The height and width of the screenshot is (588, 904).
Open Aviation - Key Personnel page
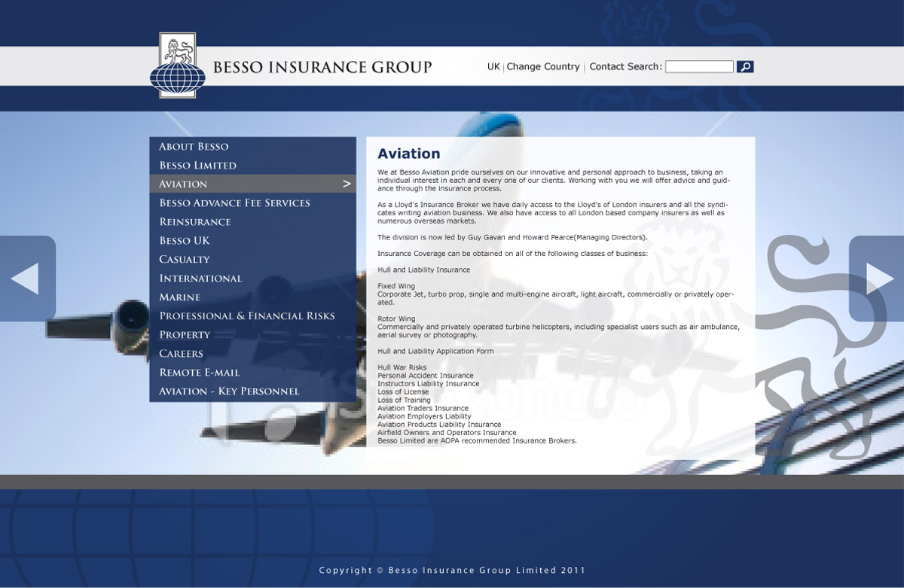point(229,391)
